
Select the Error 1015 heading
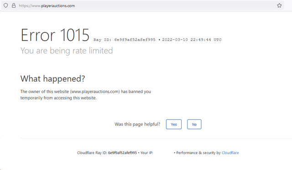[x=55, y=35]
